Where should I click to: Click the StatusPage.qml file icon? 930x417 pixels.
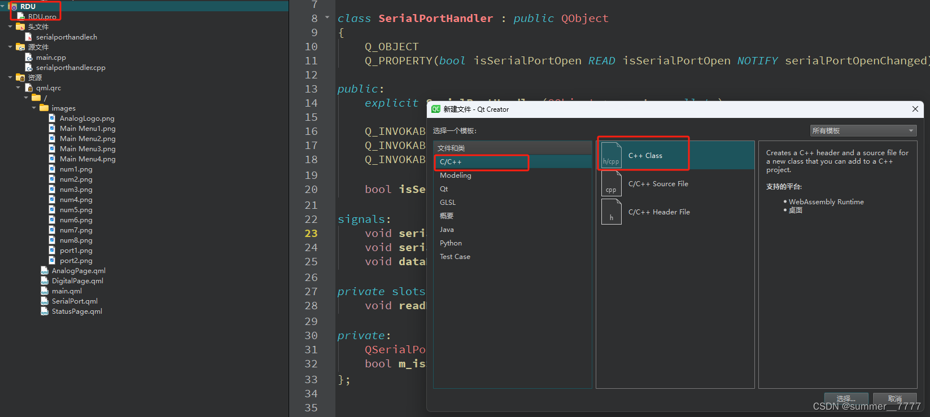pos(45,311)
